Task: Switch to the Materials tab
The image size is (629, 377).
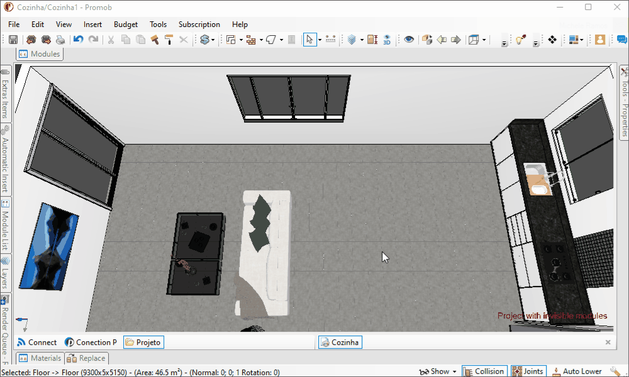Action: pos(40,358)
